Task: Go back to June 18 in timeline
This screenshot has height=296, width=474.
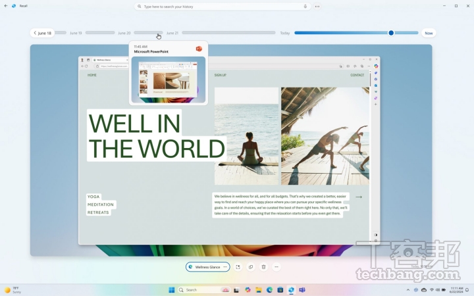Action: click(42, 33)
